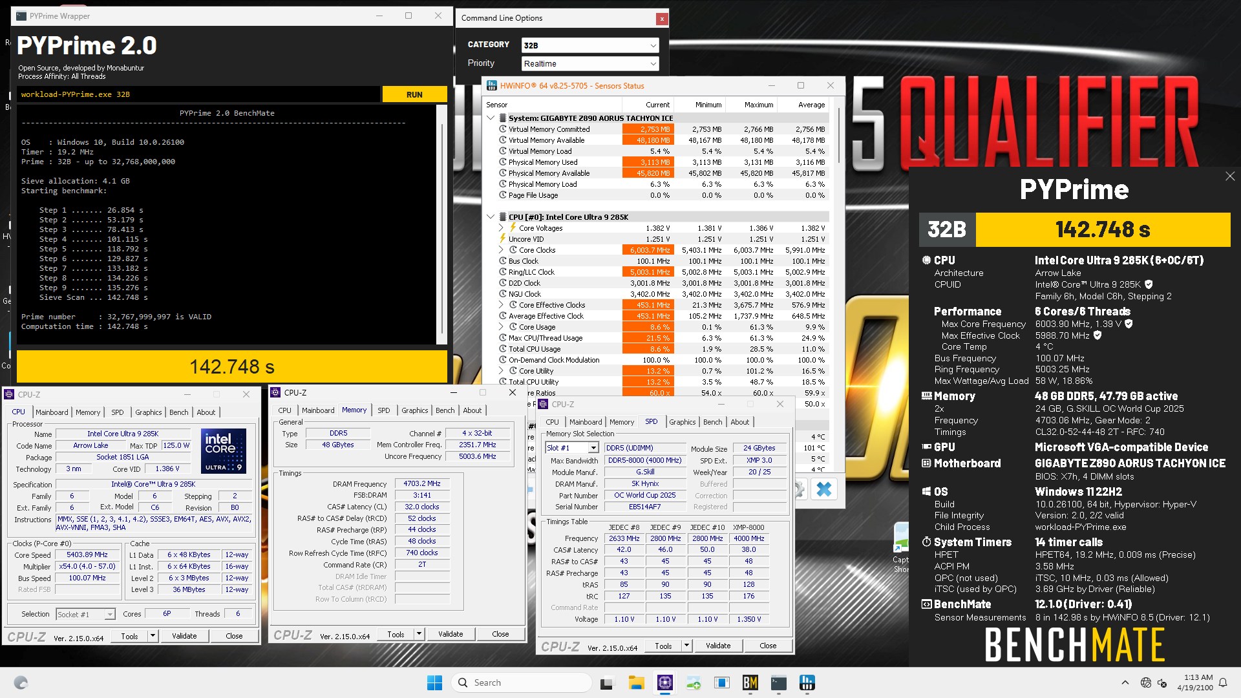This screenshot has height=698, width=1241.
Task: Open the Tools dropdown arrow in CPU-Z SPD window
Action: 686,646
